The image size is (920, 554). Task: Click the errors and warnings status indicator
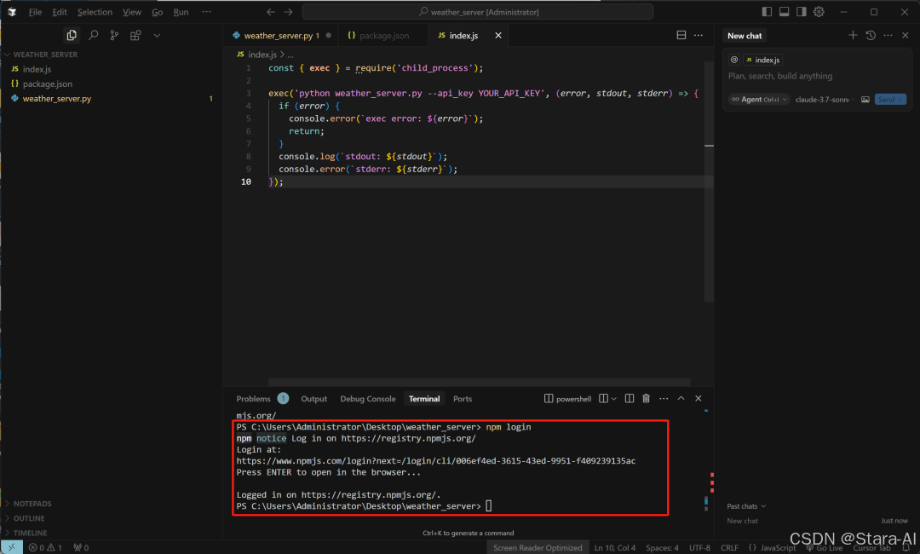tap(45, 547)
